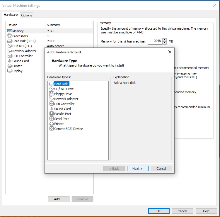
Task: Click the 'Hardware Type' heading in wizard
Action: tap(64, 61)
